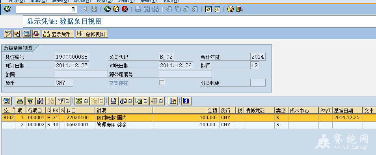Open the Total sigma dropdown arrow
This screenshot has height=155, width=376.
(86, 101)
